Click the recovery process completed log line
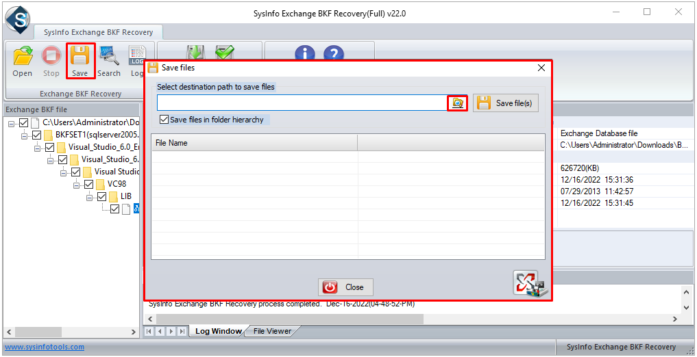Viewport: 697px width, 357px height. (x=282, y=304)
